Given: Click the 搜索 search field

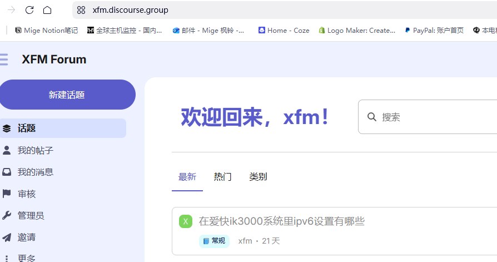Looking at the screenshot, I should (428, 117).
